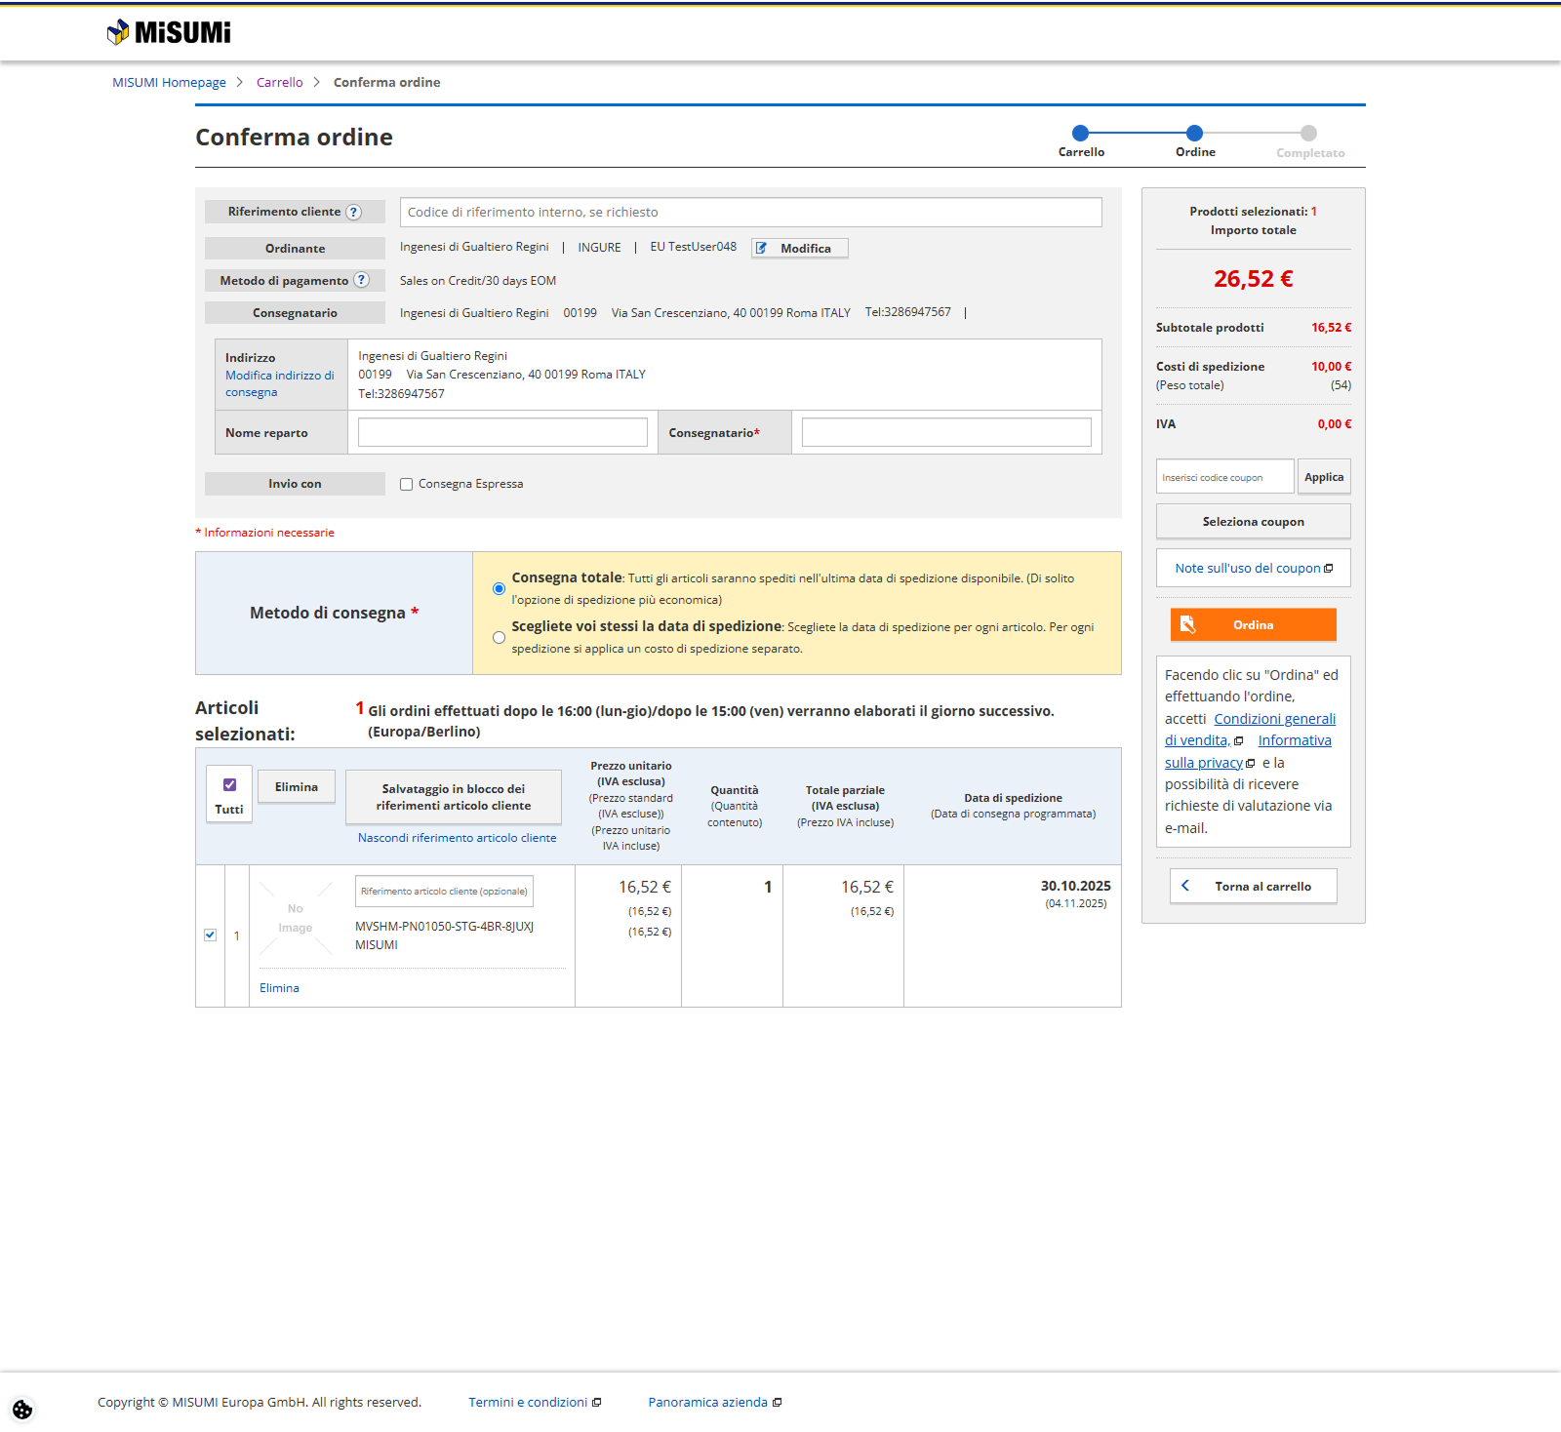
Task: Open Termini e condizioni footer link
Action: (x=528, y=1402)
